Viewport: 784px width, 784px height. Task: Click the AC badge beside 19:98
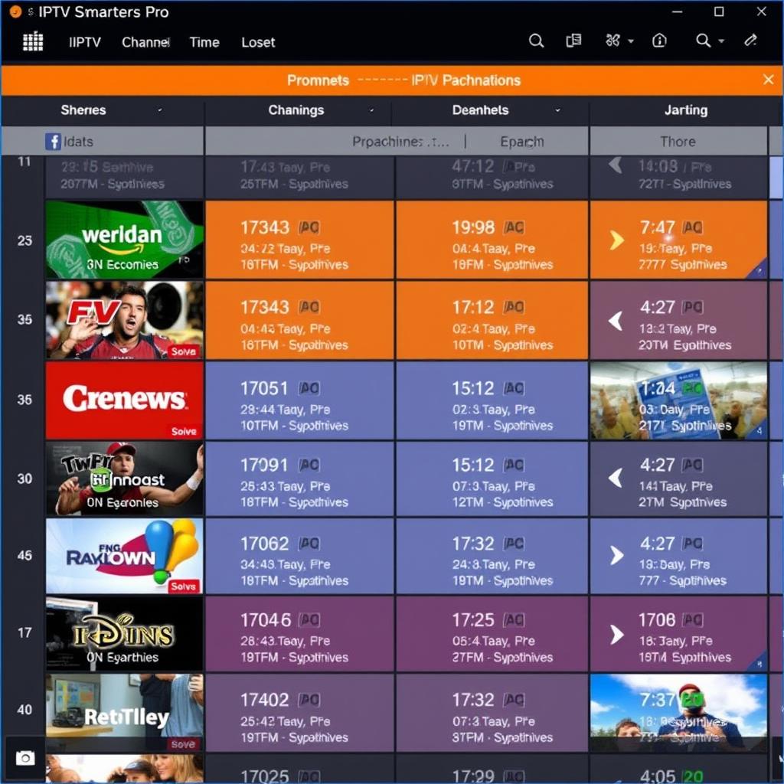coord(514,227)
